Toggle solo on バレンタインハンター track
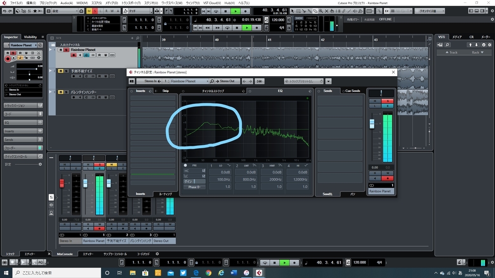The image size is (495, 278). pyautogui.click(x=66, y=92)
